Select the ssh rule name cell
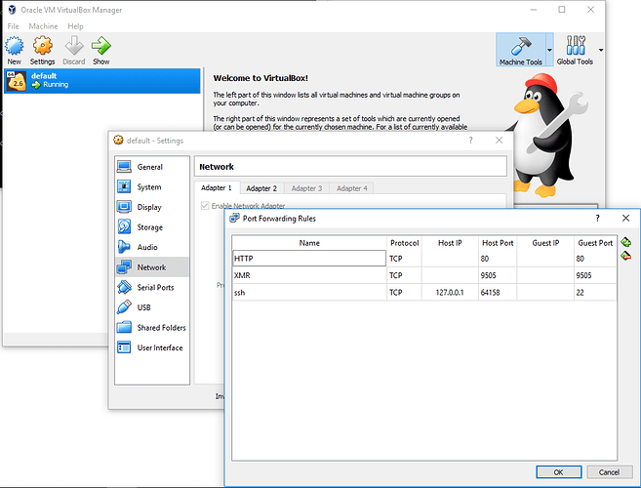641x488 pixels. pos(309,293)
